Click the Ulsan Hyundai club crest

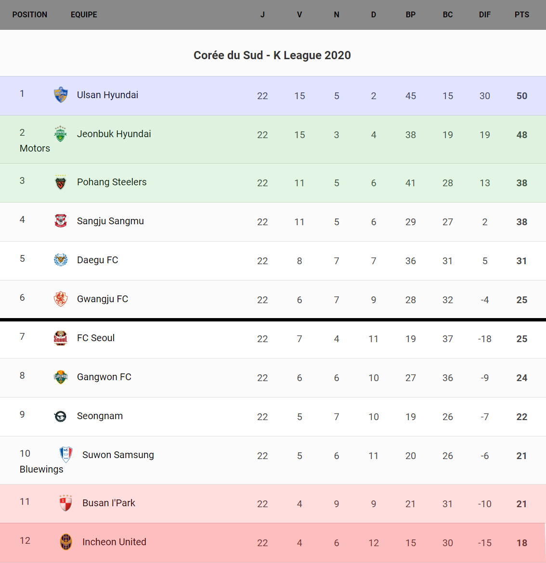[61, 95]
